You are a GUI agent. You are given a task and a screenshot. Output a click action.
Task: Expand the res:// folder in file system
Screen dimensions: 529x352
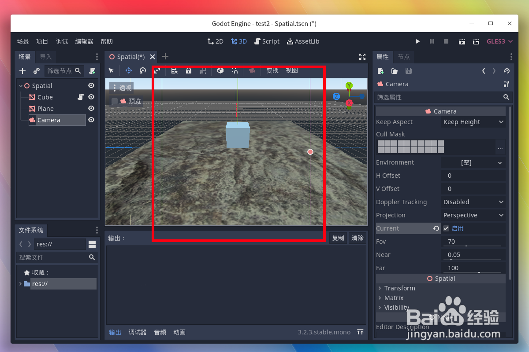20,284
